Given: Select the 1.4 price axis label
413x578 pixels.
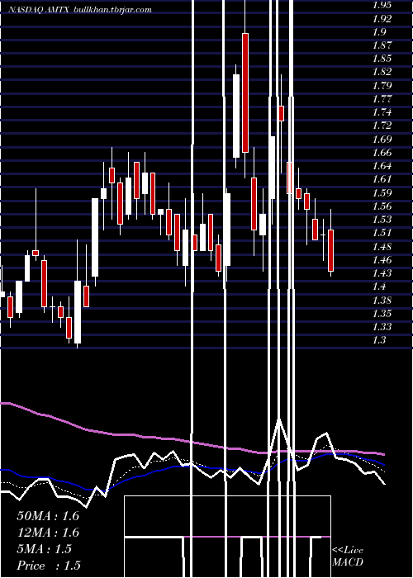Looking at the screenshot, I should tap(379, 287).
